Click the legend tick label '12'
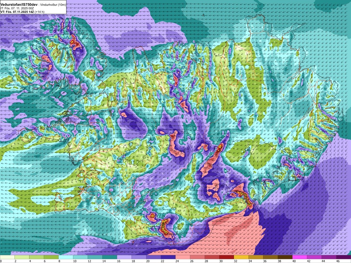 [89, 261]
